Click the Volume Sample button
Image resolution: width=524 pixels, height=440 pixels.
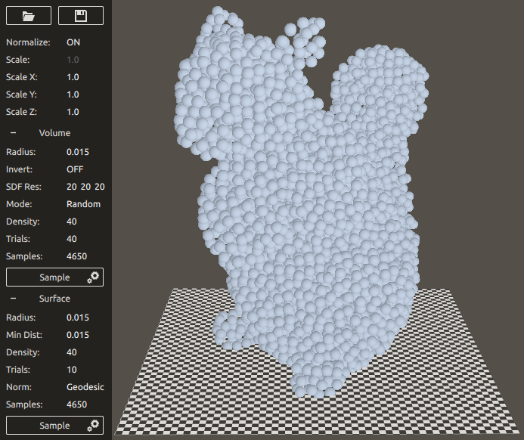tap(54, 277)
